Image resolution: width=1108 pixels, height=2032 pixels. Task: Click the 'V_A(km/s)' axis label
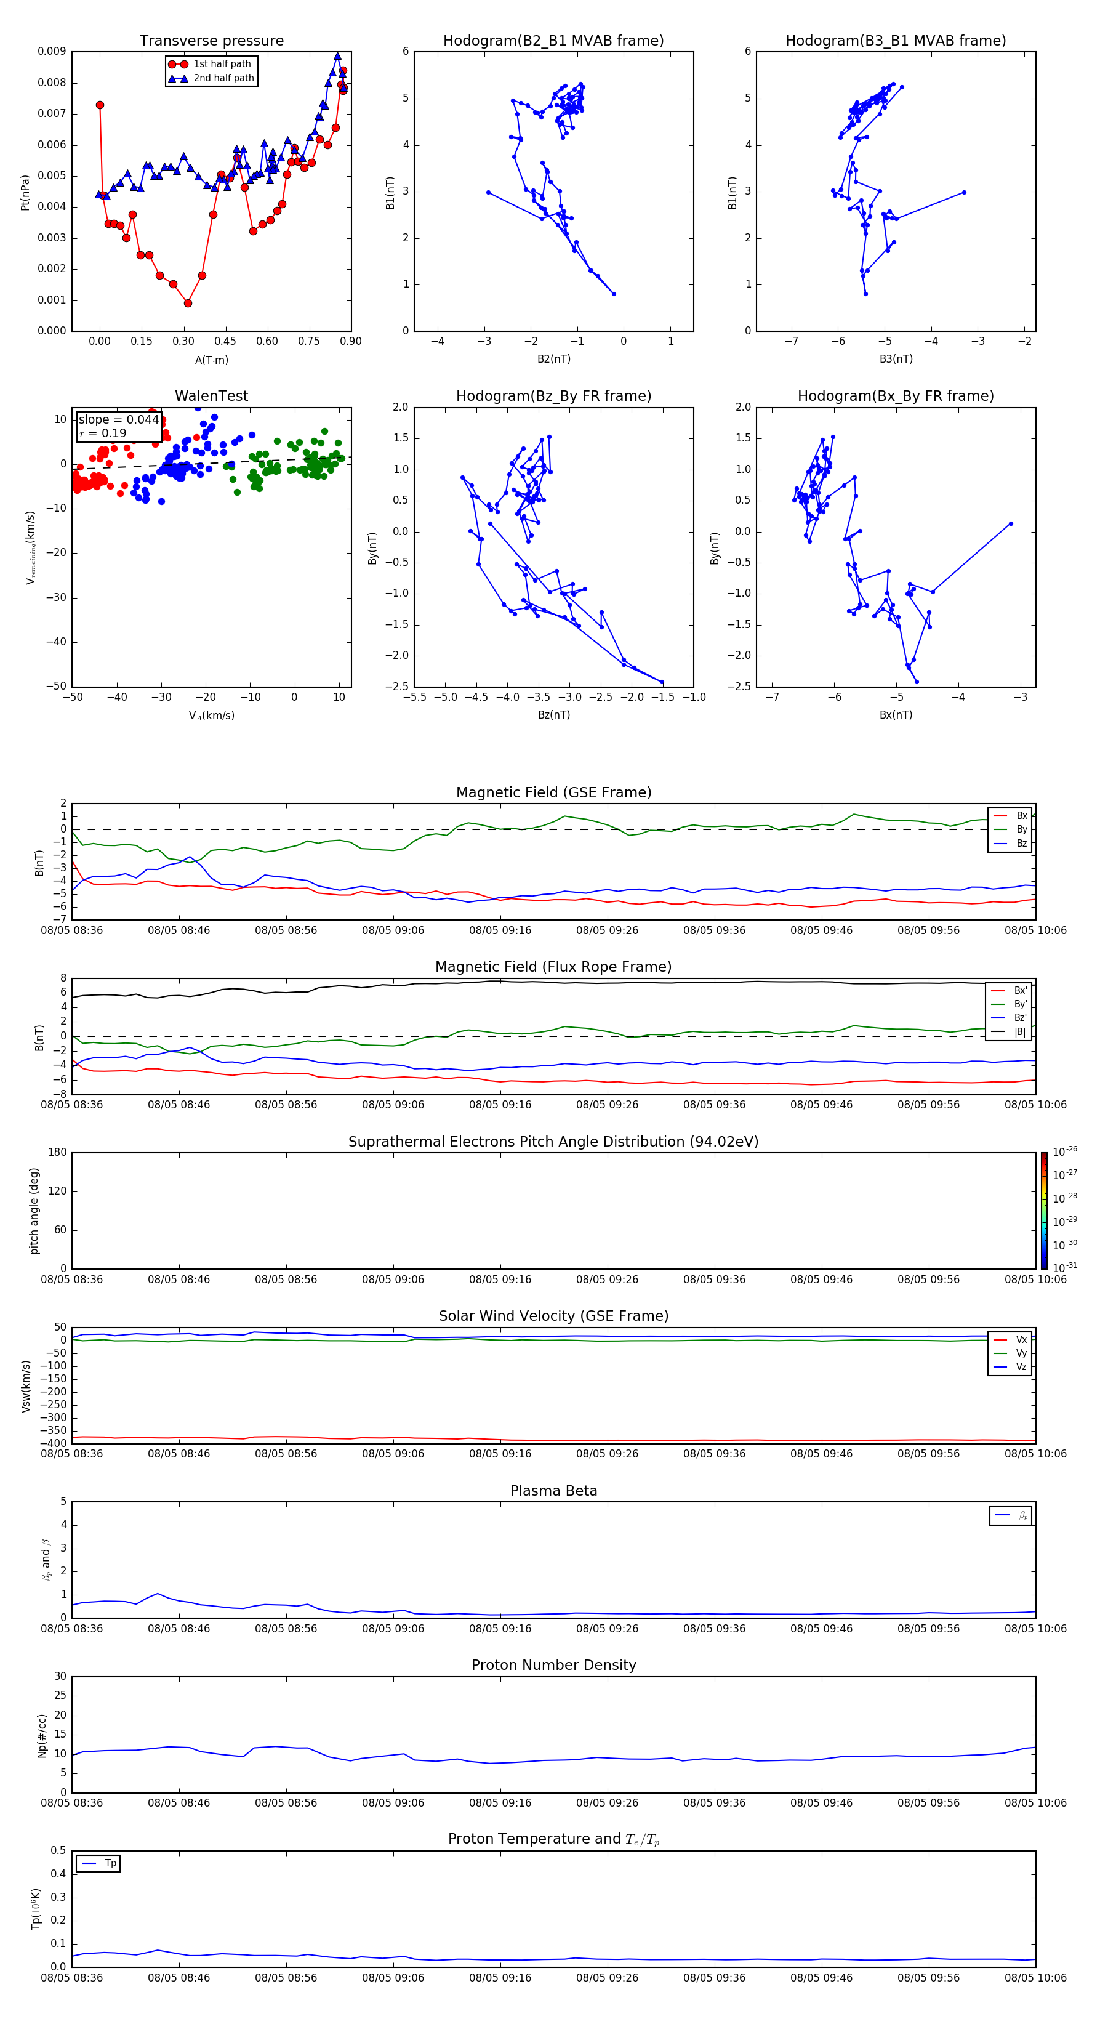click(211, 716)
